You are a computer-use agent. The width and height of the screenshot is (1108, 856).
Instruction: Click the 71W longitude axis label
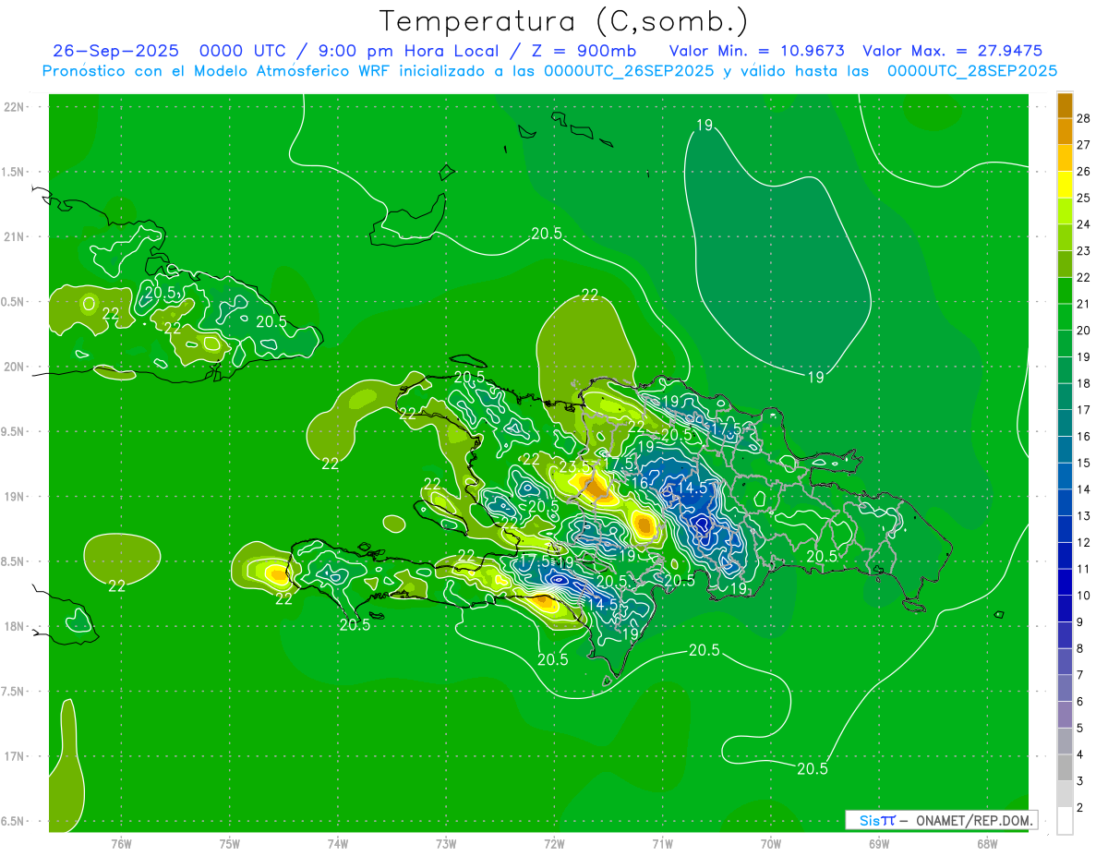[662, 843]
